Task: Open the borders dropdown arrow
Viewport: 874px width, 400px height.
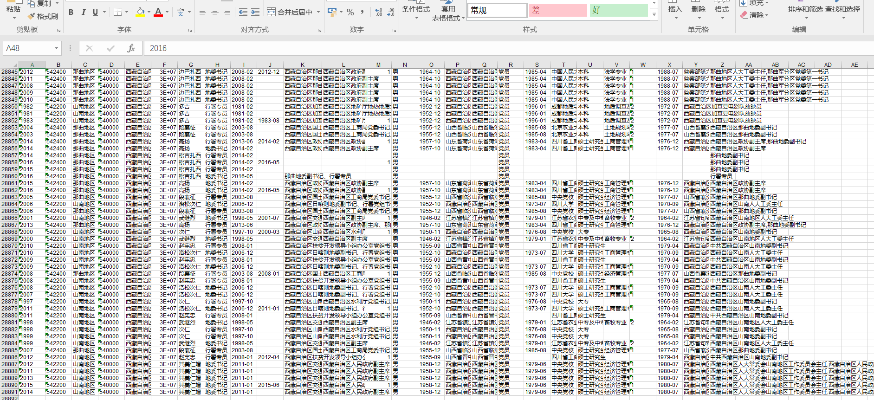Action: pyautogui.click(x=127, y=12)
